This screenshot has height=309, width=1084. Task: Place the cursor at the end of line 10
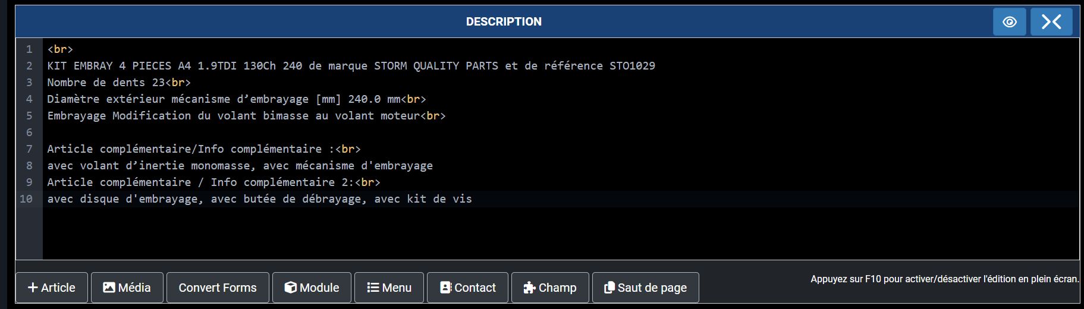point(473,199)
